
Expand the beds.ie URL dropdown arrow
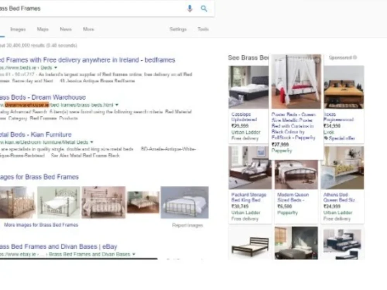click(55, 68)
